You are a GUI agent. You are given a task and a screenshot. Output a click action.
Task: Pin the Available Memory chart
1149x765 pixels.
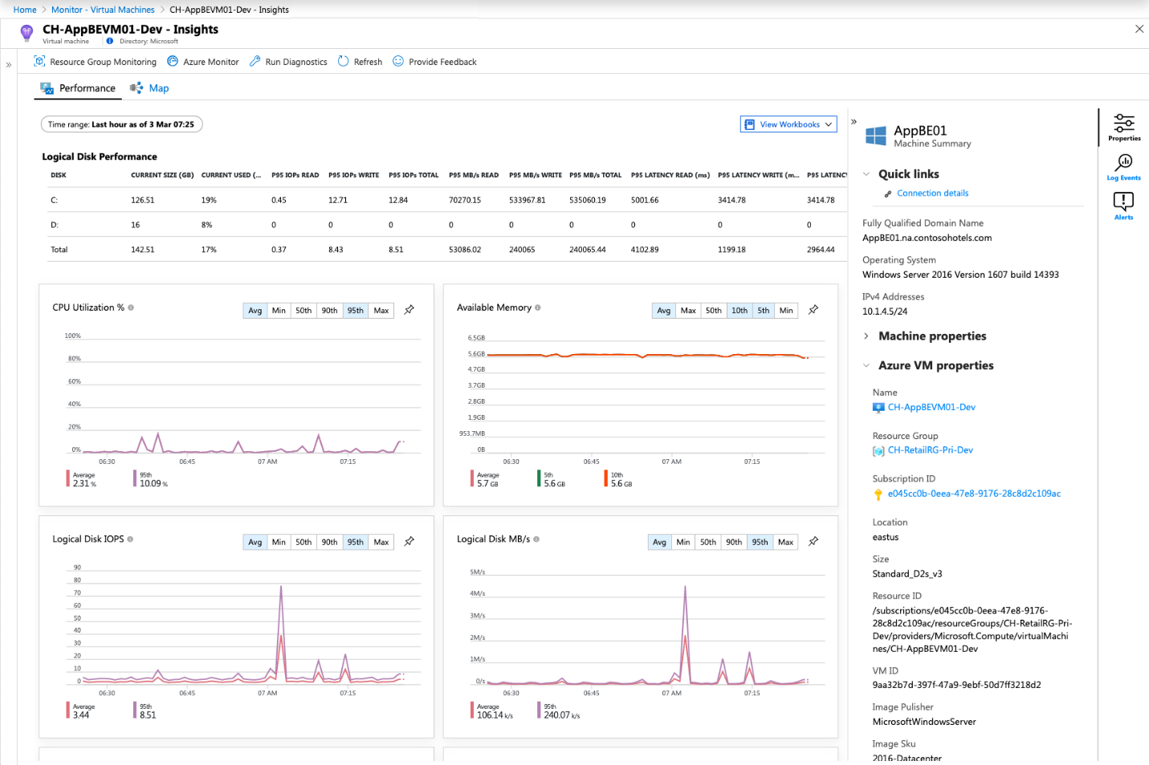(813, 310)
